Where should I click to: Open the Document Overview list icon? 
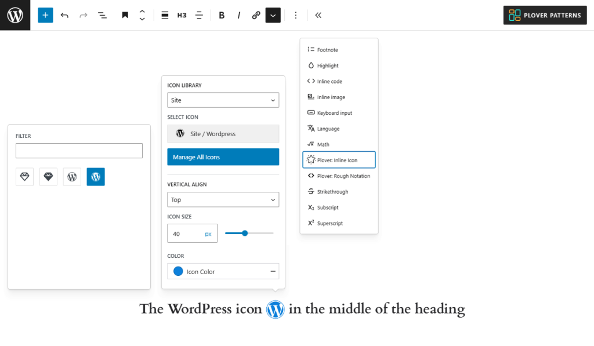pyautogui.click(x=102, y=15)
